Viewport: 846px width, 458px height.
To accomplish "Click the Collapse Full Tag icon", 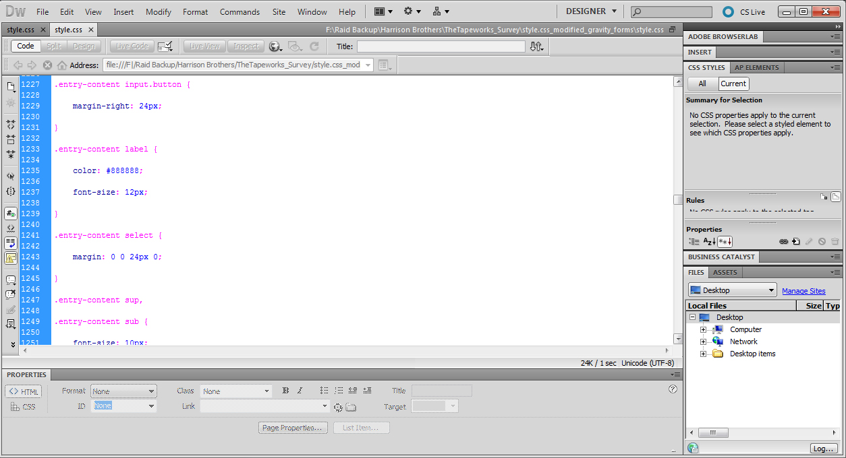I will pyautogui.click(x=11, y=125).
